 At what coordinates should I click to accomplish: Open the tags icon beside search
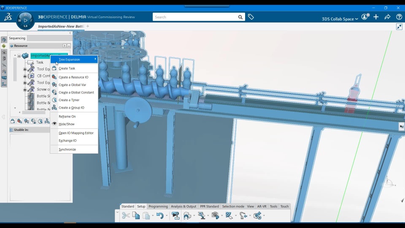pos(251,17)
